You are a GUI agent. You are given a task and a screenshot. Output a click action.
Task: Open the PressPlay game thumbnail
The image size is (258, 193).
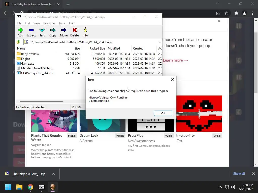click(151, 125)
